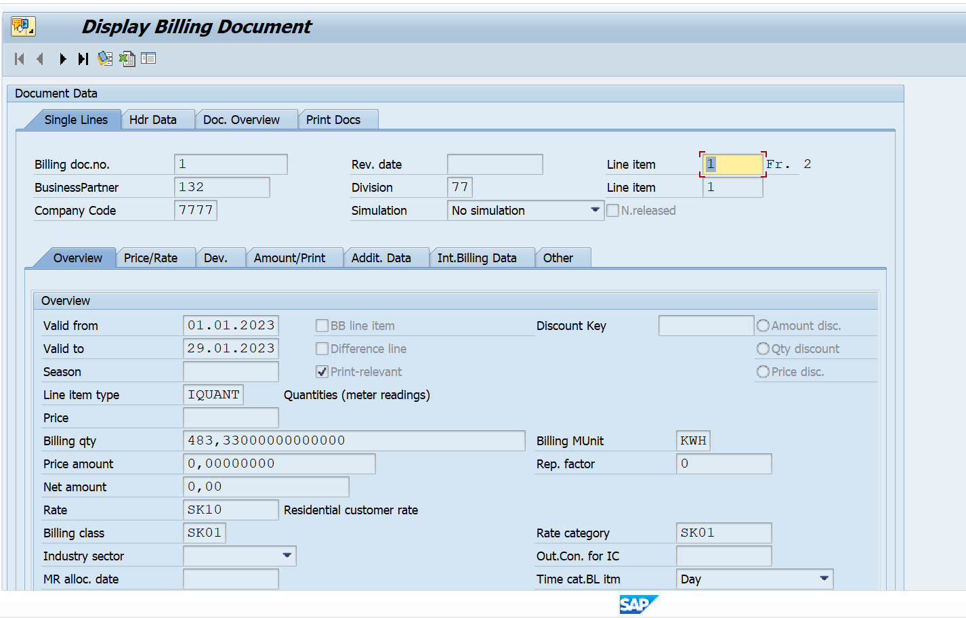Click the highlighted Line item input field
Image resolution: width=966 pixels, height=618 pixels.
point(733,165)
